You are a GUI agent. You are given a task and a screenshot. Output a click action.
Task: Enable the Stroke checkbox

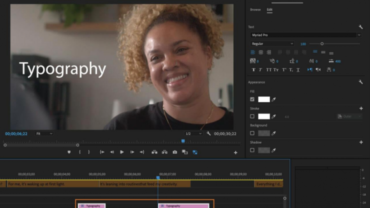[x=252, y=116]
